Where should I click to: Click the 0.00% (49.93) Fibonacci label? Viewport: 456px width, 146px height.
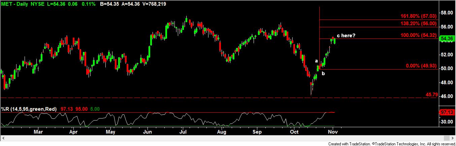pos(421,66)
